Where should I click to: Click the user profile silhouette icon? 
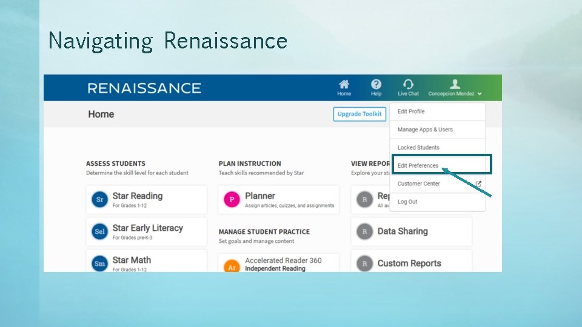[455, 84]
